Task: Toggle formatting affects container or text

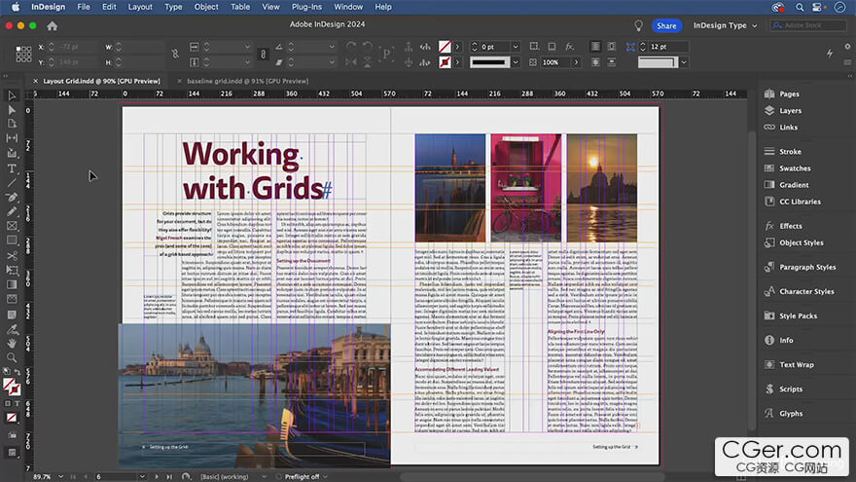Action: (12, 403)
